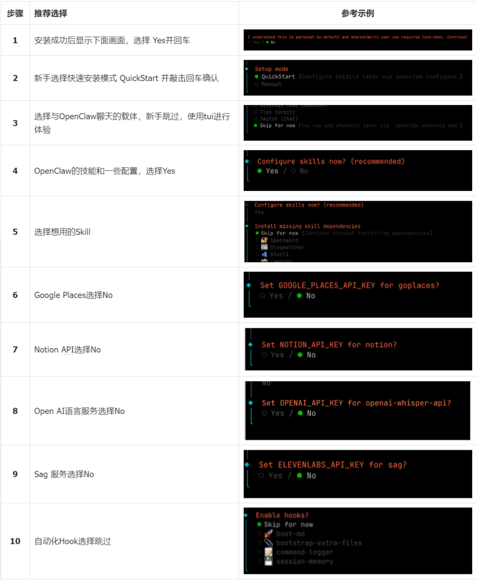Click the 1password lock icon
Image resolution: width=477 pixels, height=581 pixels.
(264, 240)
